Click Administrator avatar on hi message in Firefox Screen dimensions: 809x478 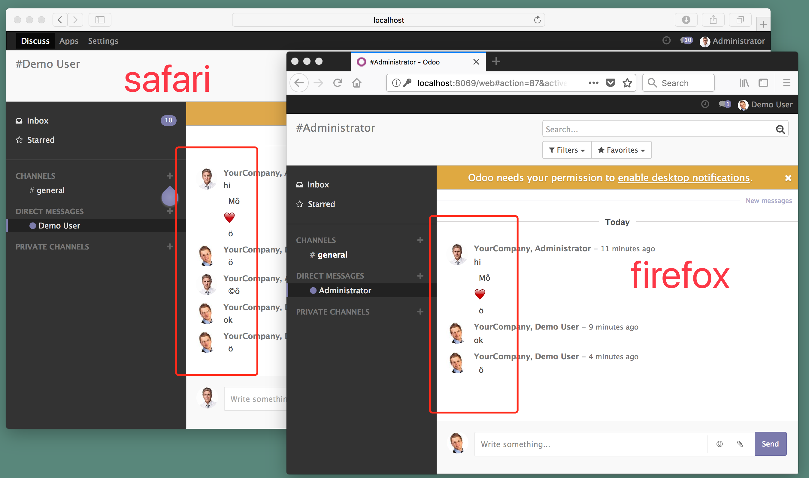coord(457,255)
